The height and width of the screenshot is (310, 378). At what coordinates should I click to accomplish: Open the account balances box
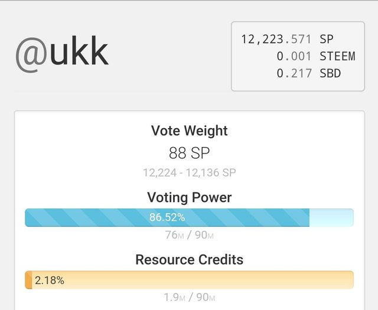(298, 57)
